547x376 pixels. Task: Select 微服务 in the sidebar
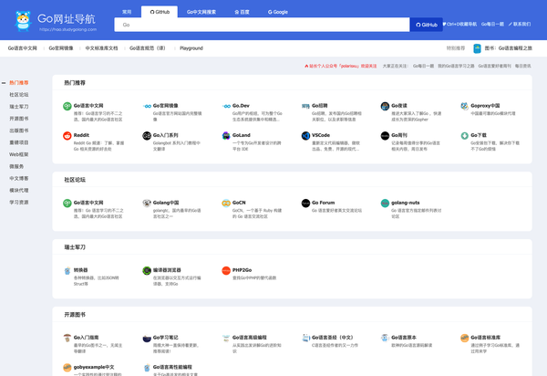point(16,166)
